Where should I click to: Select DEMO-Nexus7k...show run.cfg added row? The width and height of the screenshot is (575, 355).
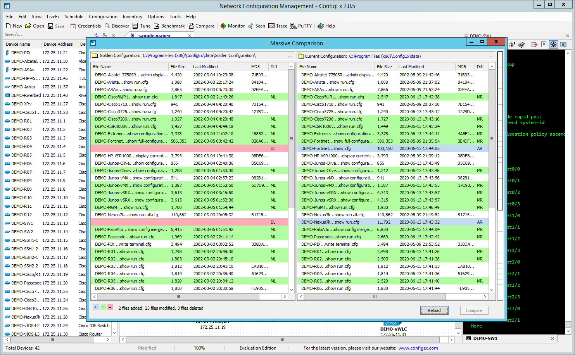[393, 222]
